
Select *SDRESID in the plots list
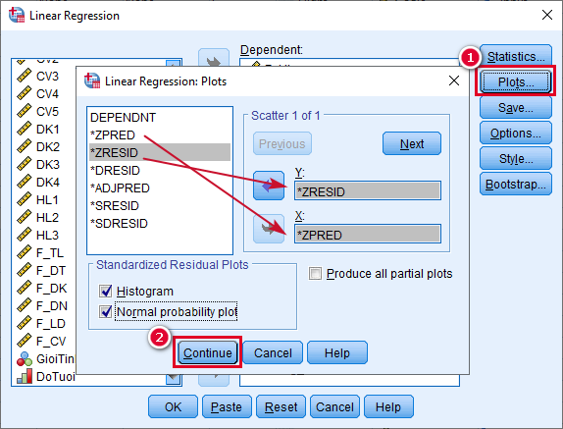(x=160, y=223)
